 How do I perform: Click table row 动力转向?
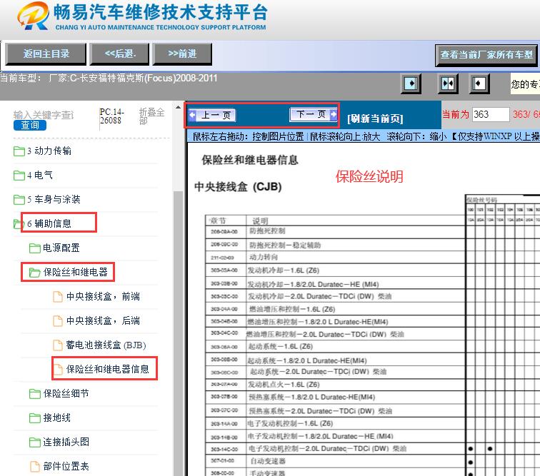(335, 257)
